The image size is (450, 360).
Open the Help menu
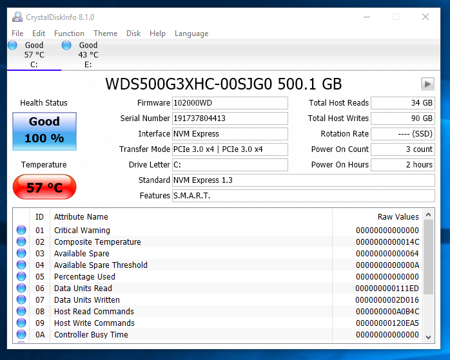(157, 33)
